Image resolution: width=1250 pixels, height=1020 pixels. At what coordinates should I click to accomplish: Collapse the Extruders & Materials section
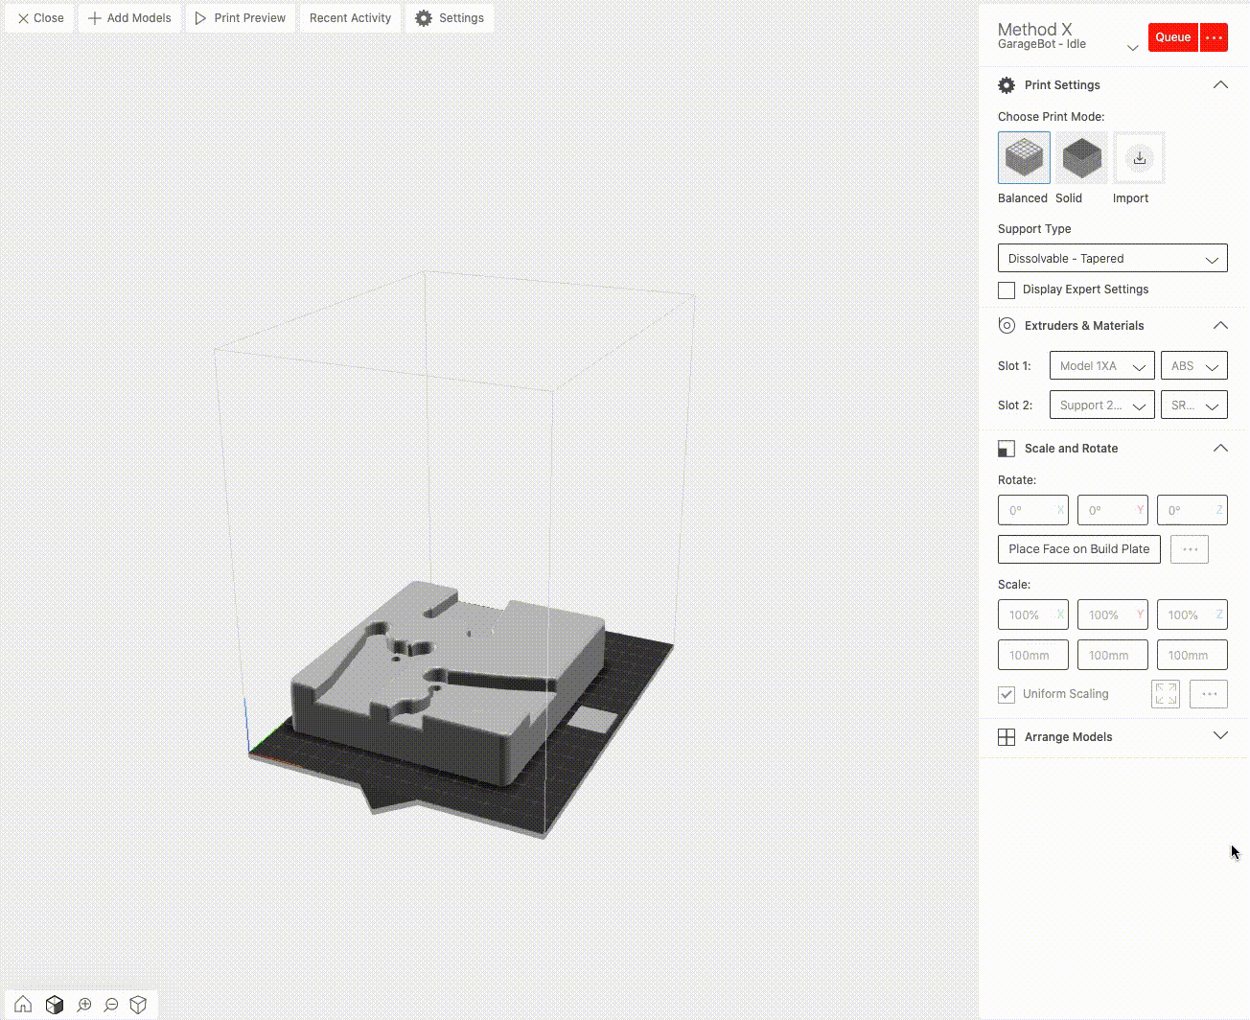[x=1220, y=325]
